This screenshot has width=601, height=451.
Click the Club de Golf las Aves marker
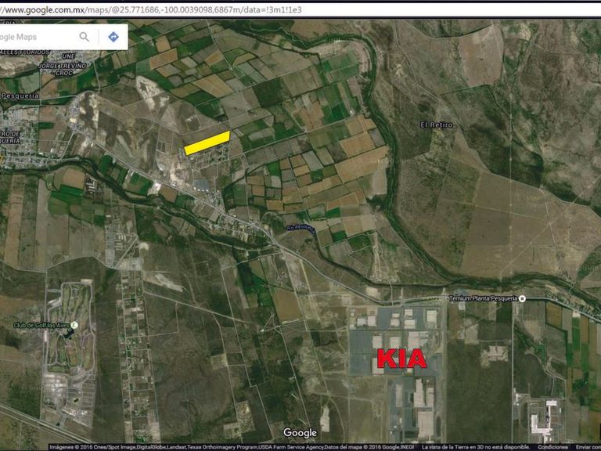tap(75, 325)
